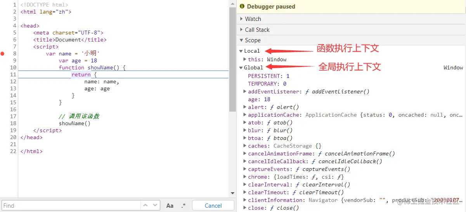The image size is (466, 212).
Task: Expand the chrome object entry
Action: (x=245, y=177)
